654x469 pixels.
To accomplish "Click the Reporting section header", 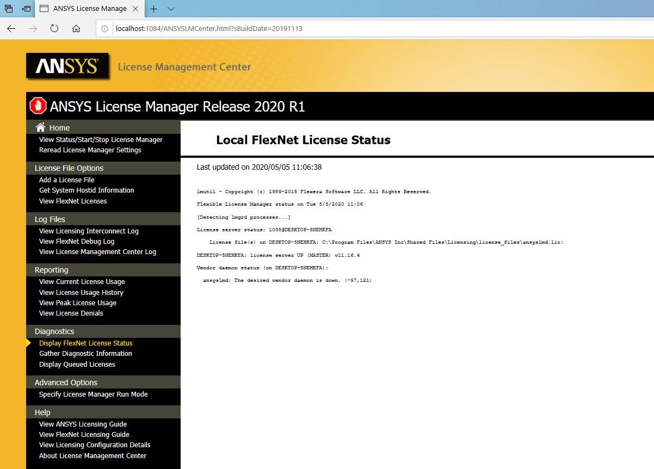I will (103, 270).
